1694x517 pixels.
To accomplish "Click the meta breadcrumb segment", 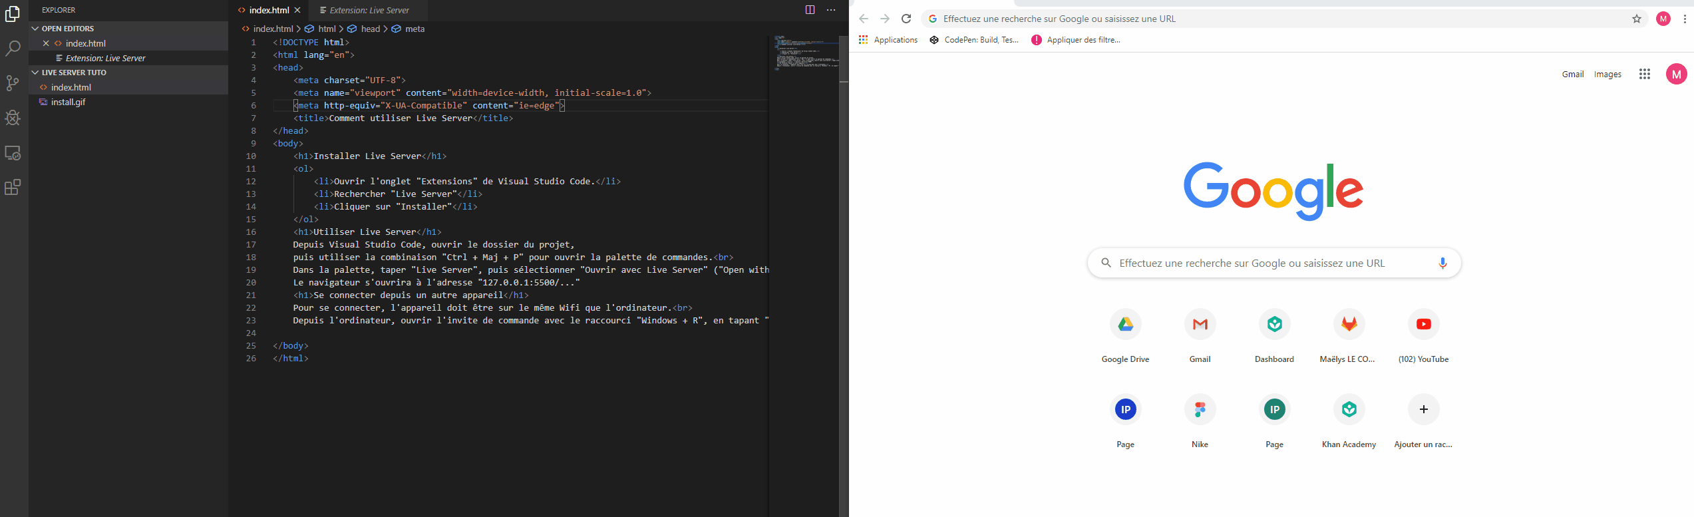I will [409, 29].
